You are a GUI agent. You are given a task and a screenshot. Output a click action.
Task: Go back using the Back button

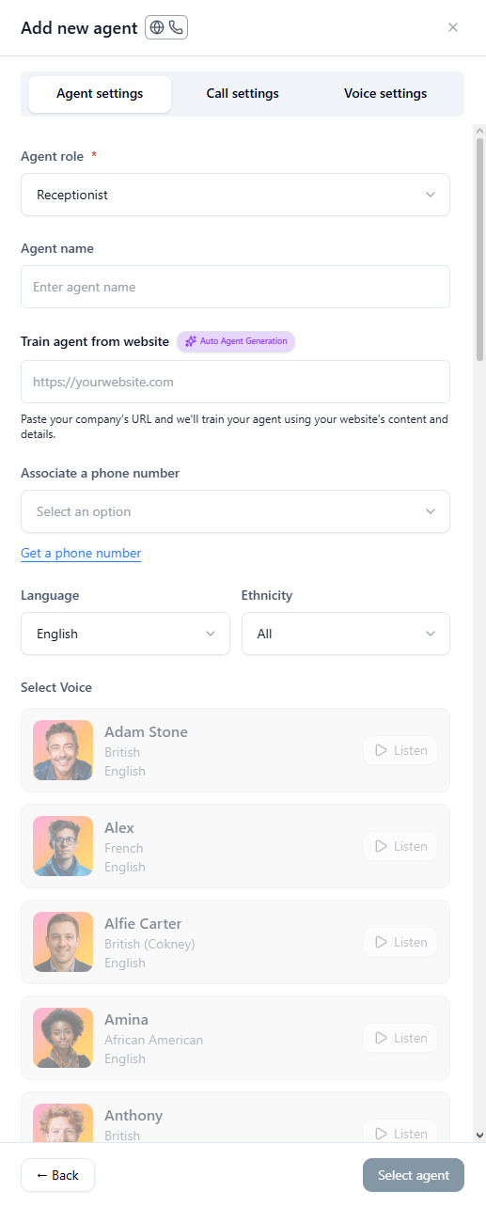click(x=57, y=1175)
